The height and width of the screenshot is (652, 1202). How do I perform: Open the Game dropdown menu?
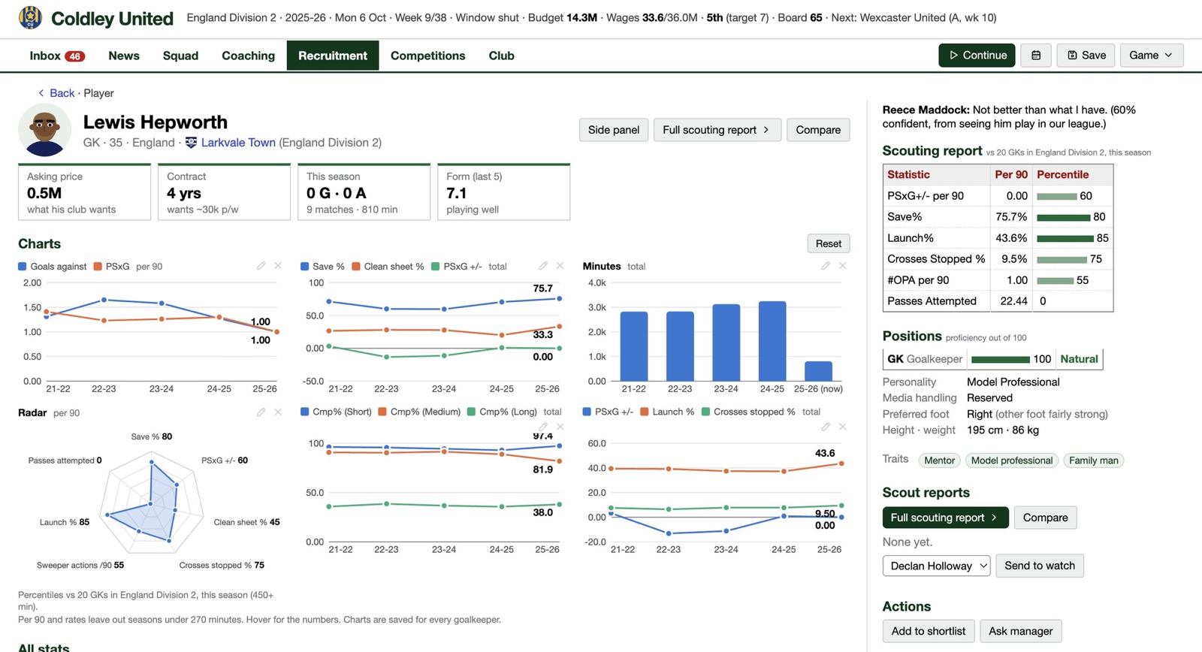click(x=1151, y=56)
